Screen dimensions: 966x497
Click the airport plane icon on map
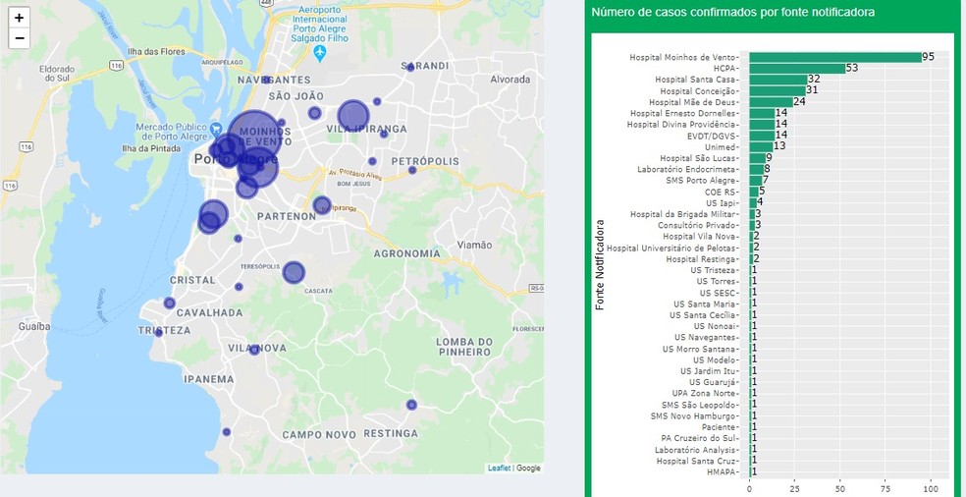320,54
